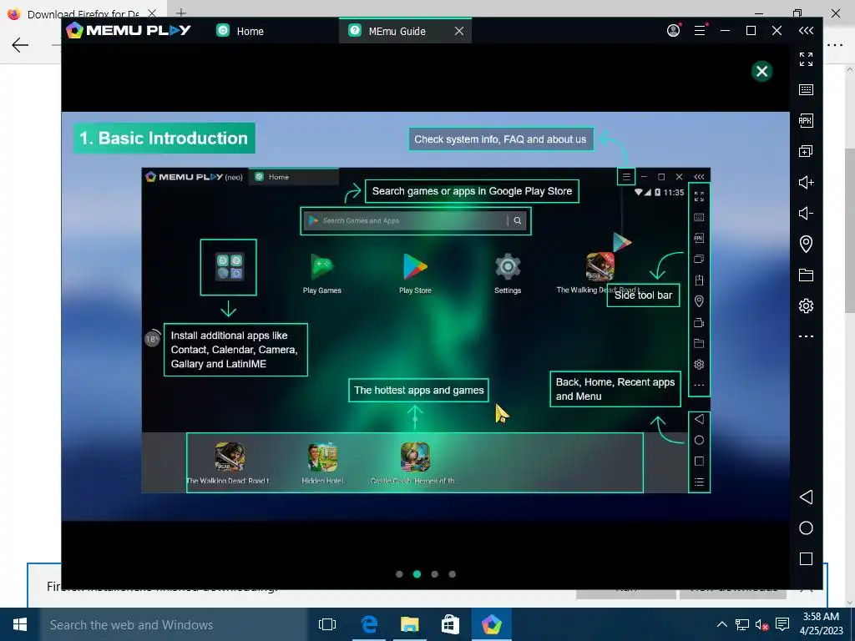Open a new tab in Firefox
This screenshot has height=641, width=855.
click(181, 13)
